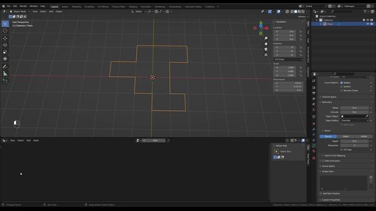Open Object Data curve properties tab
This screenshot has height=211, width=376.
point(314,145)
